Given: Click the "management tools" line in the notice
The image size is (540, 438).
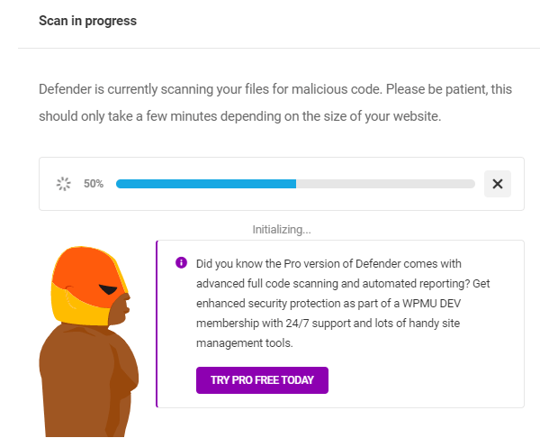Looking at the screenshot, I should [246, 343].
